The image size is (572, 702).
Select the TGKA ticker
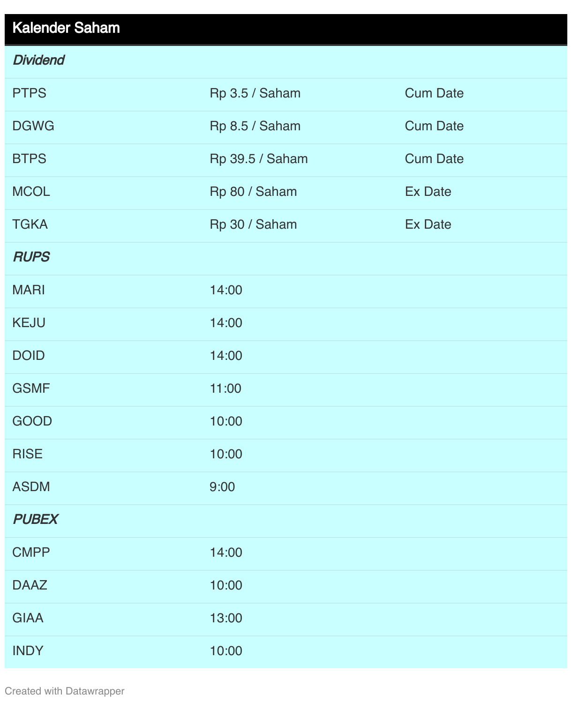[x=30, y=224]
